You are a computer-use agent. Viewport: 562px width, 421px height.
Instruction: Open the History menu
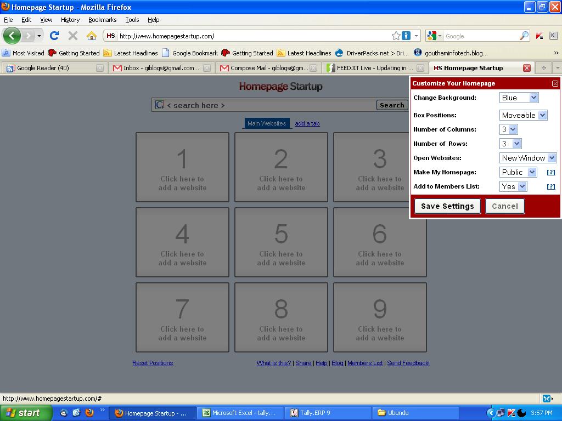(70, 20)
